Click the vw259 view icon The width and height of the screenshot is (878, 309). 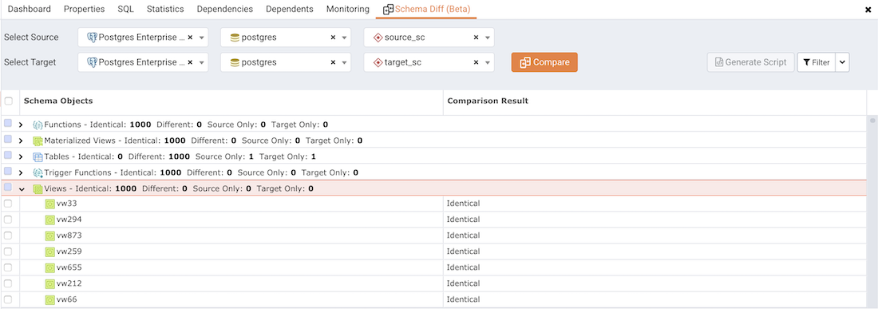(x=49, y=252)
